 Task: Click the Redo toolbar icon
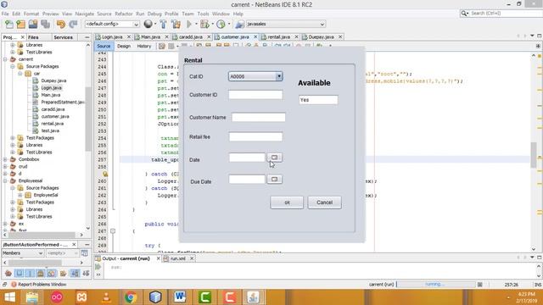point(73,25)
